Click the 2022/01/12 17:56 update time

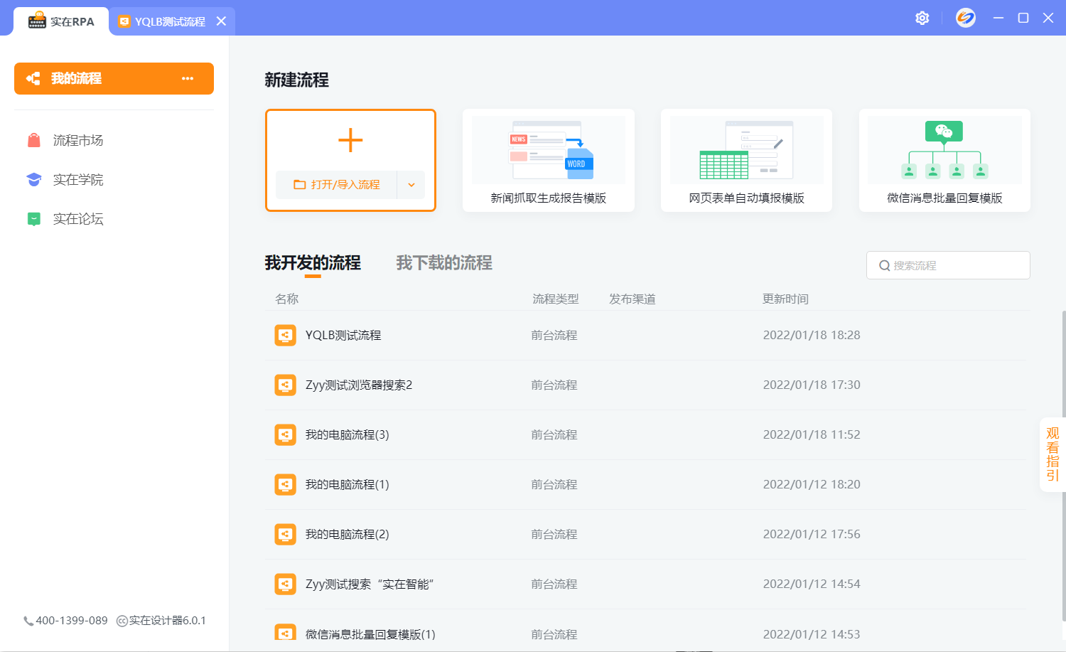coord(812,534)
